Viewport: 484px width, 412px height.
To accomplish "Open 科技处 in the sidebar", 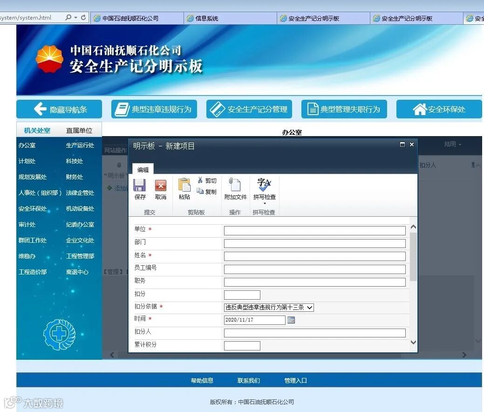I will tap(75, 161).
